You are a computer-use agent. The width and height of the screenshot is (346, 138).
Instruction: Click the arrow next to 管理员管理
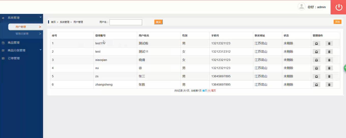point(40,34)
